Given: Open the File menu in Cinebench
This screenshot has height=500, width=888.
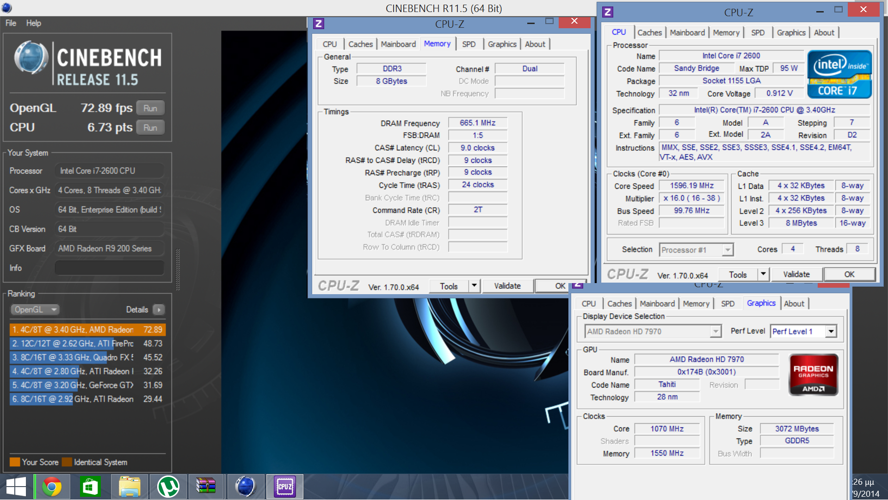Looking at the screenshot, I should pos(11,23).
